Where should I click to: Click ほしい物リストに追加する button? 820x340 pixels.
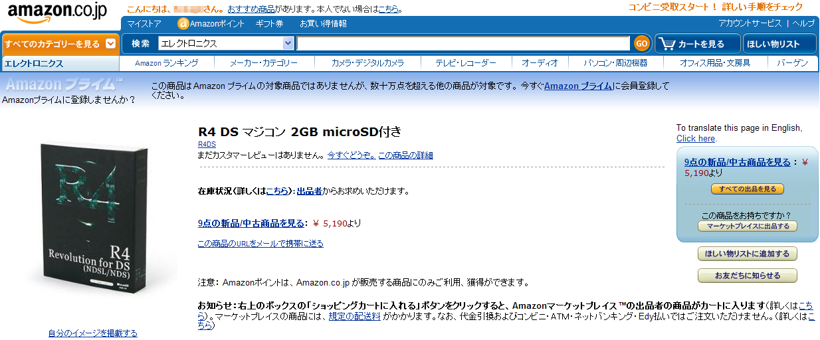coord(748,254)
